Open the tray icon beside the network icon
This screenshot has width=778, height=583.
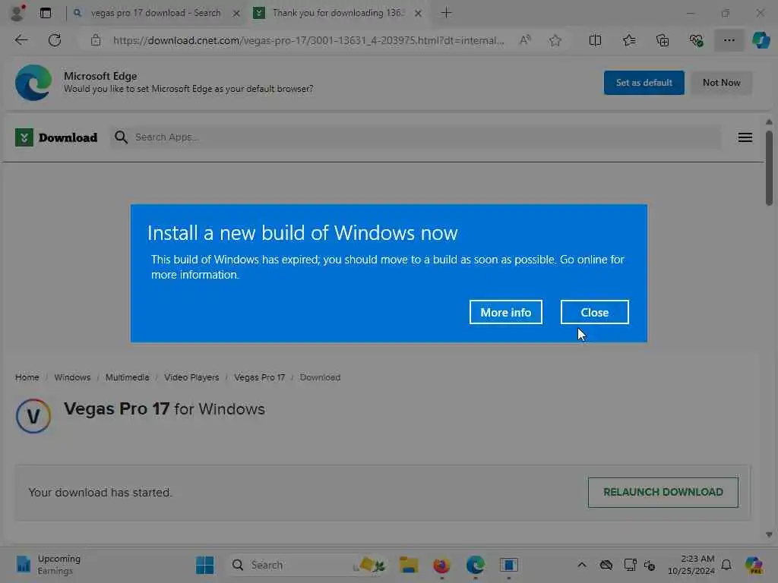[650, 565]
